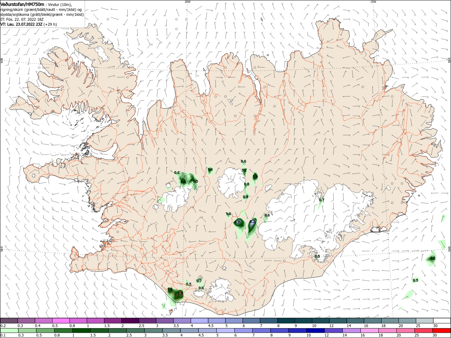Screen dimensions: 451x338
Task: Pick the dark green swatch labeled 1 in lower row
Action: pyautogui.click(x=81, y=331)
